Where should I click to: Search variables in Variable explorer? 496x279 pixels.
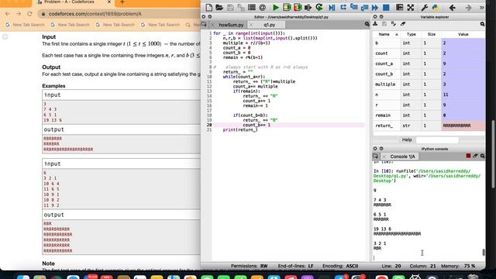482,24
